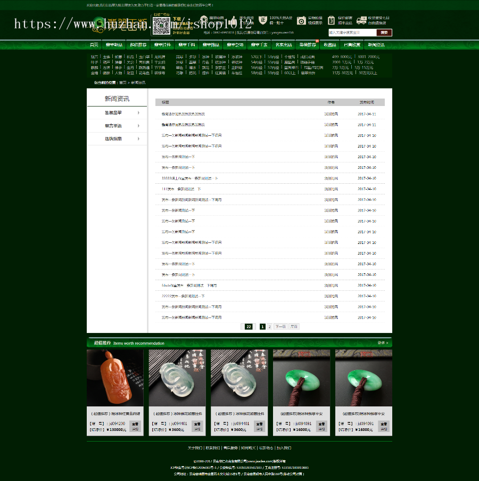
Task: Click the clipboard number 3 icon
Action: pos(331,20)
